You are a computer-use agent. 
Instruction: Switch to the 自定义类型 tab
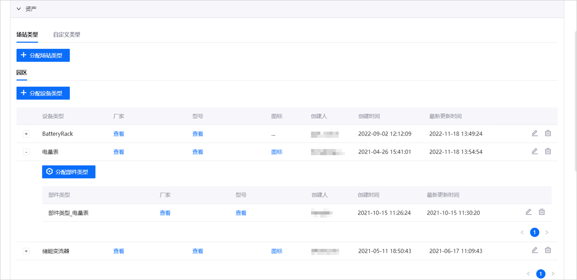(67, 35)
